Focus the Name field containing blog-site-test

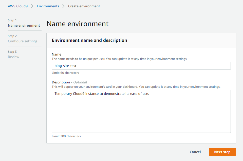click(141, 66)
